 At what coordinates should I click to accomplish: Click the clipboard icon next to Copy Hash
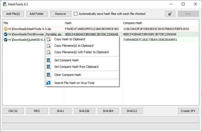[x=49, y=39]
